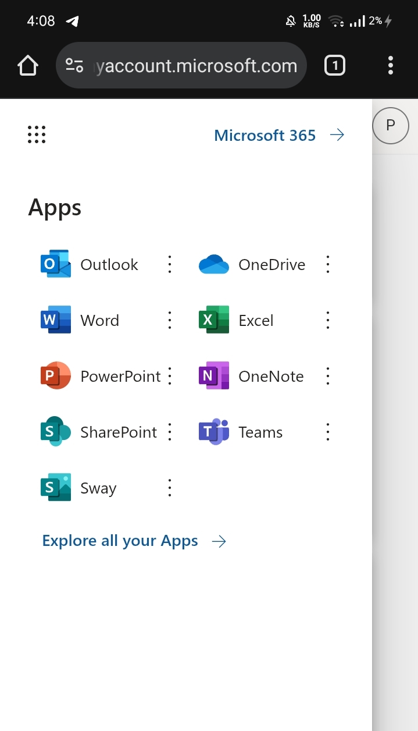Close the app launcher waffle grid
This screenshot has width=418, height=731.
[x=37, y=135]
